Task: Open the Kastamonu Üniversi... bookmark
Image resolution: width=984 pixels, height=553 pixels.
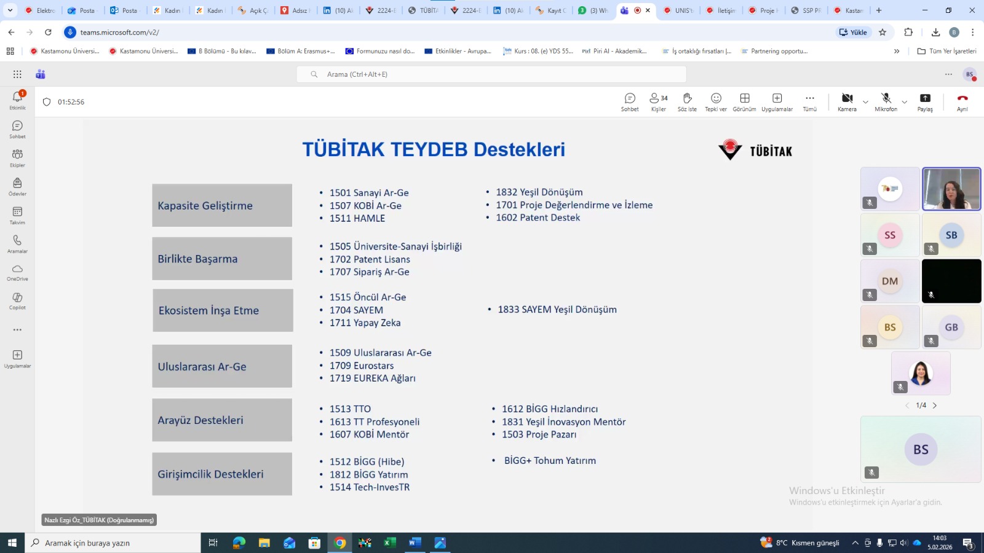Action: 65,51
